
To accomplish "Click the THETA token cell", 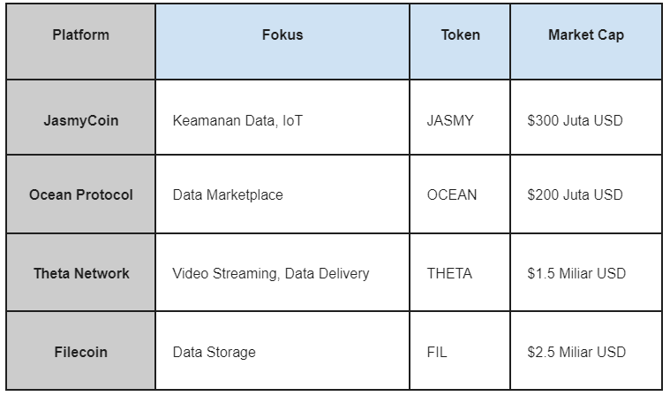I will coord(460,272).
